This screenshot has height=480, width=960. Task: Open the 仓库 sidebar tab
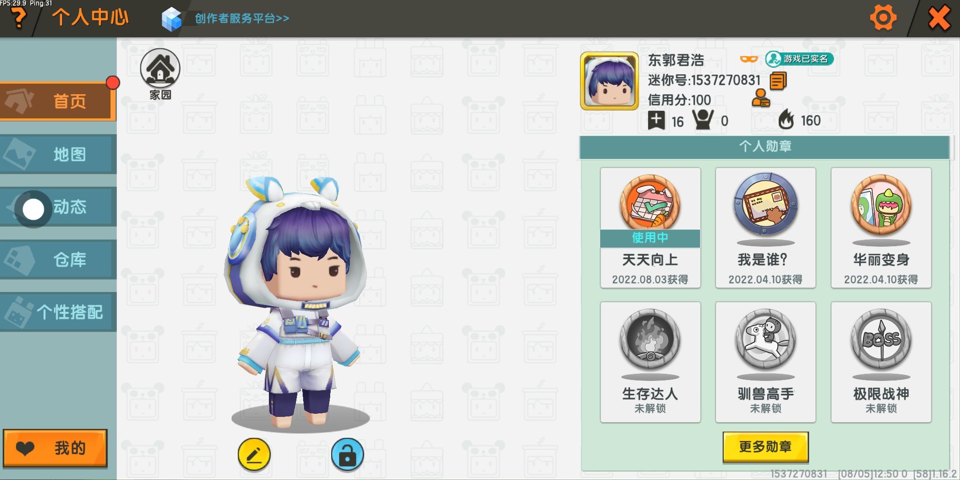pyautogui.click(x=58, y=260)
